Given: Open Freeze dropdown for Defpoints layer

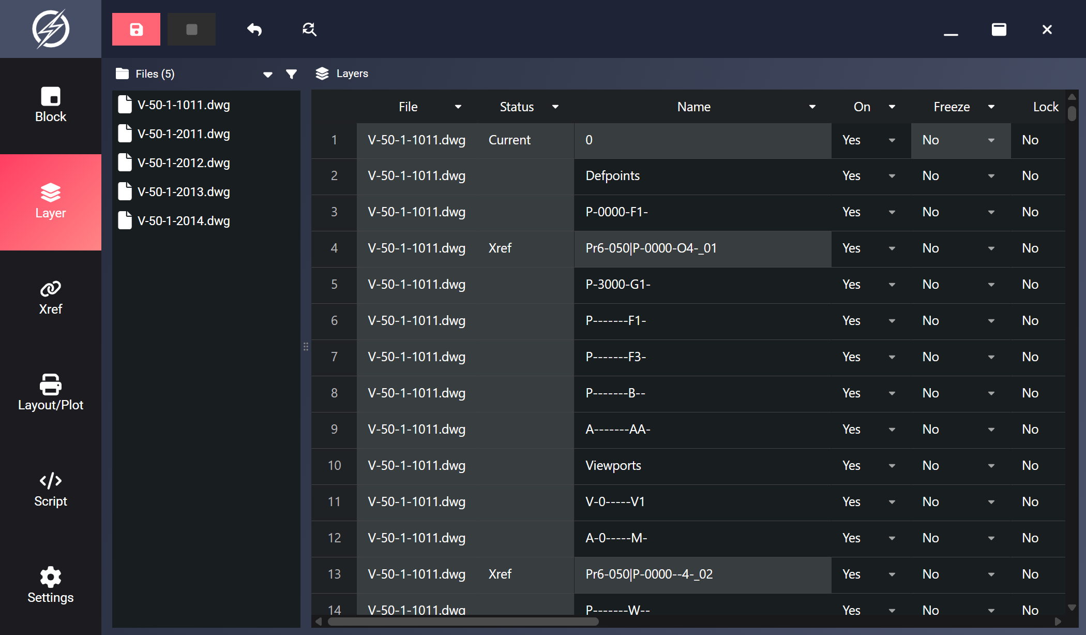Looking at the screenshot, I should coord(991,176).
